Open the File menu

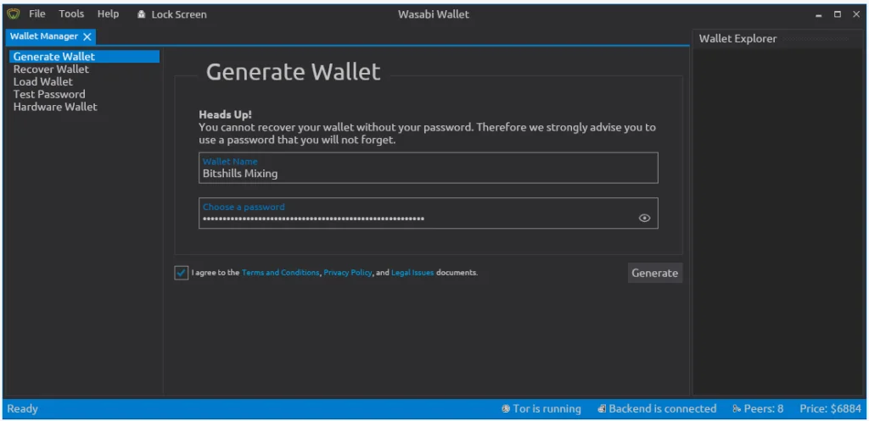(x=37, y=14)
